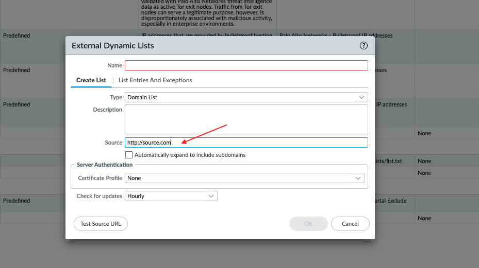Click the Source field label

pyautogui.click(x=113, y=142)
